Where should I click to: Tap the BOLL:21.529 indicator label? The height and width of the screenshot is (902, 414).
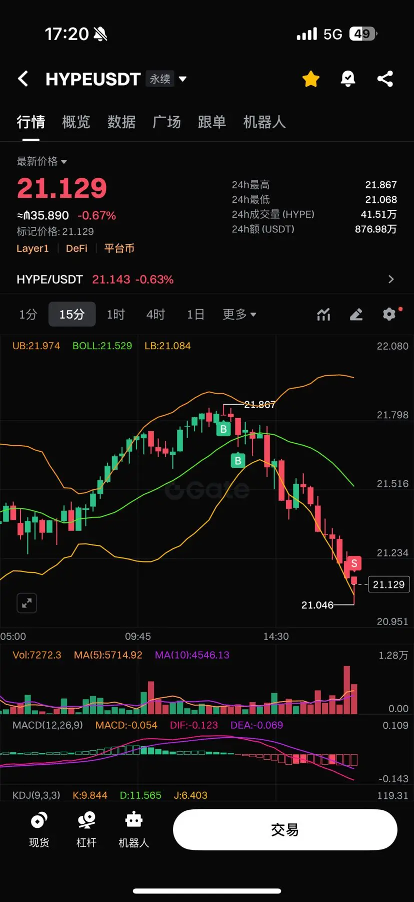[102, 346]
